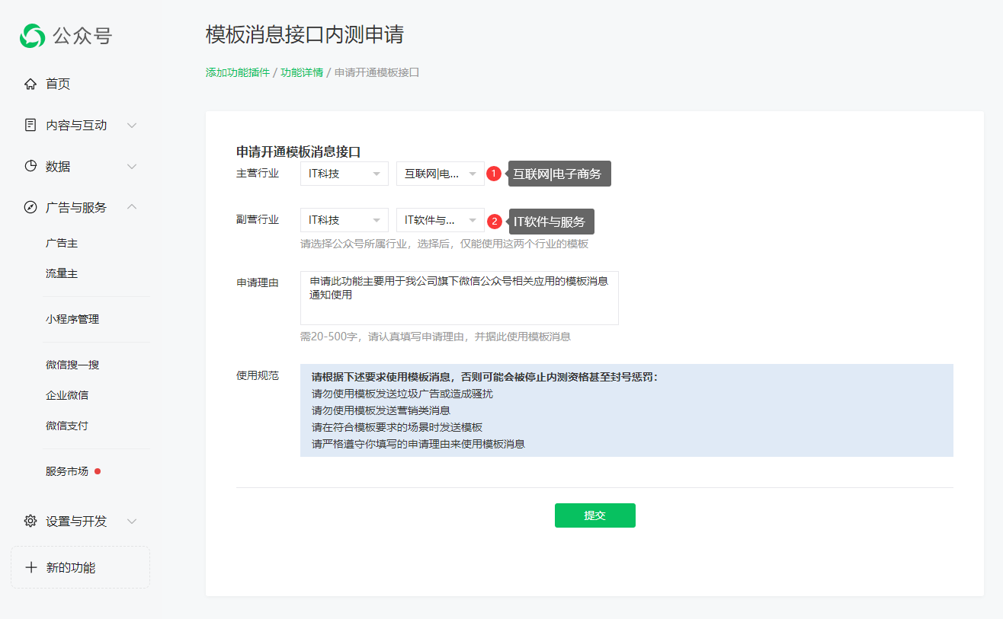Go to 首页 in the sidebar

(58, 84)
